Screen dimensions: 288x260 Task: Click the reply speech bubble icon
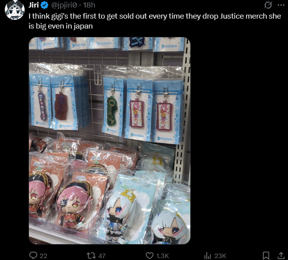tap(33, 255)
